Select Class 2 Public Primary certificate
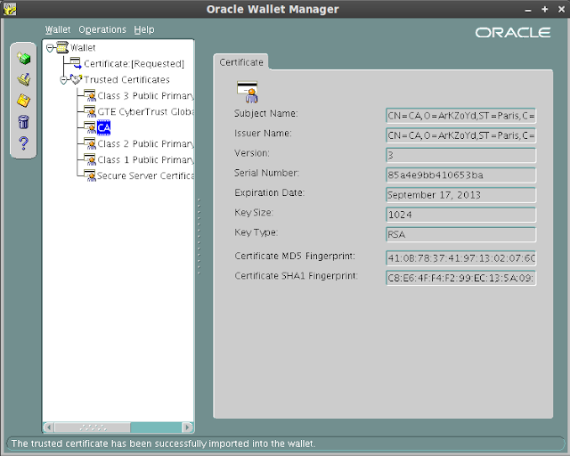The height and width of the screenshot is (456, 570). click(x=145, y=143)
